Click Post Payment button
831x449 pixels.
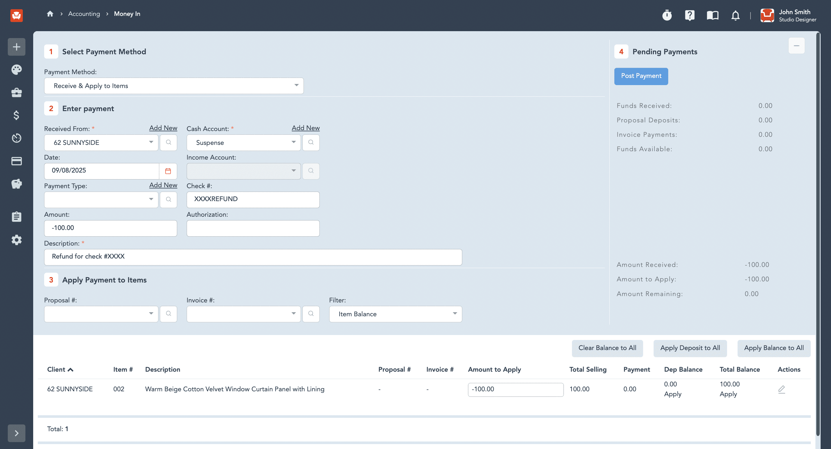tap(641, 76)
